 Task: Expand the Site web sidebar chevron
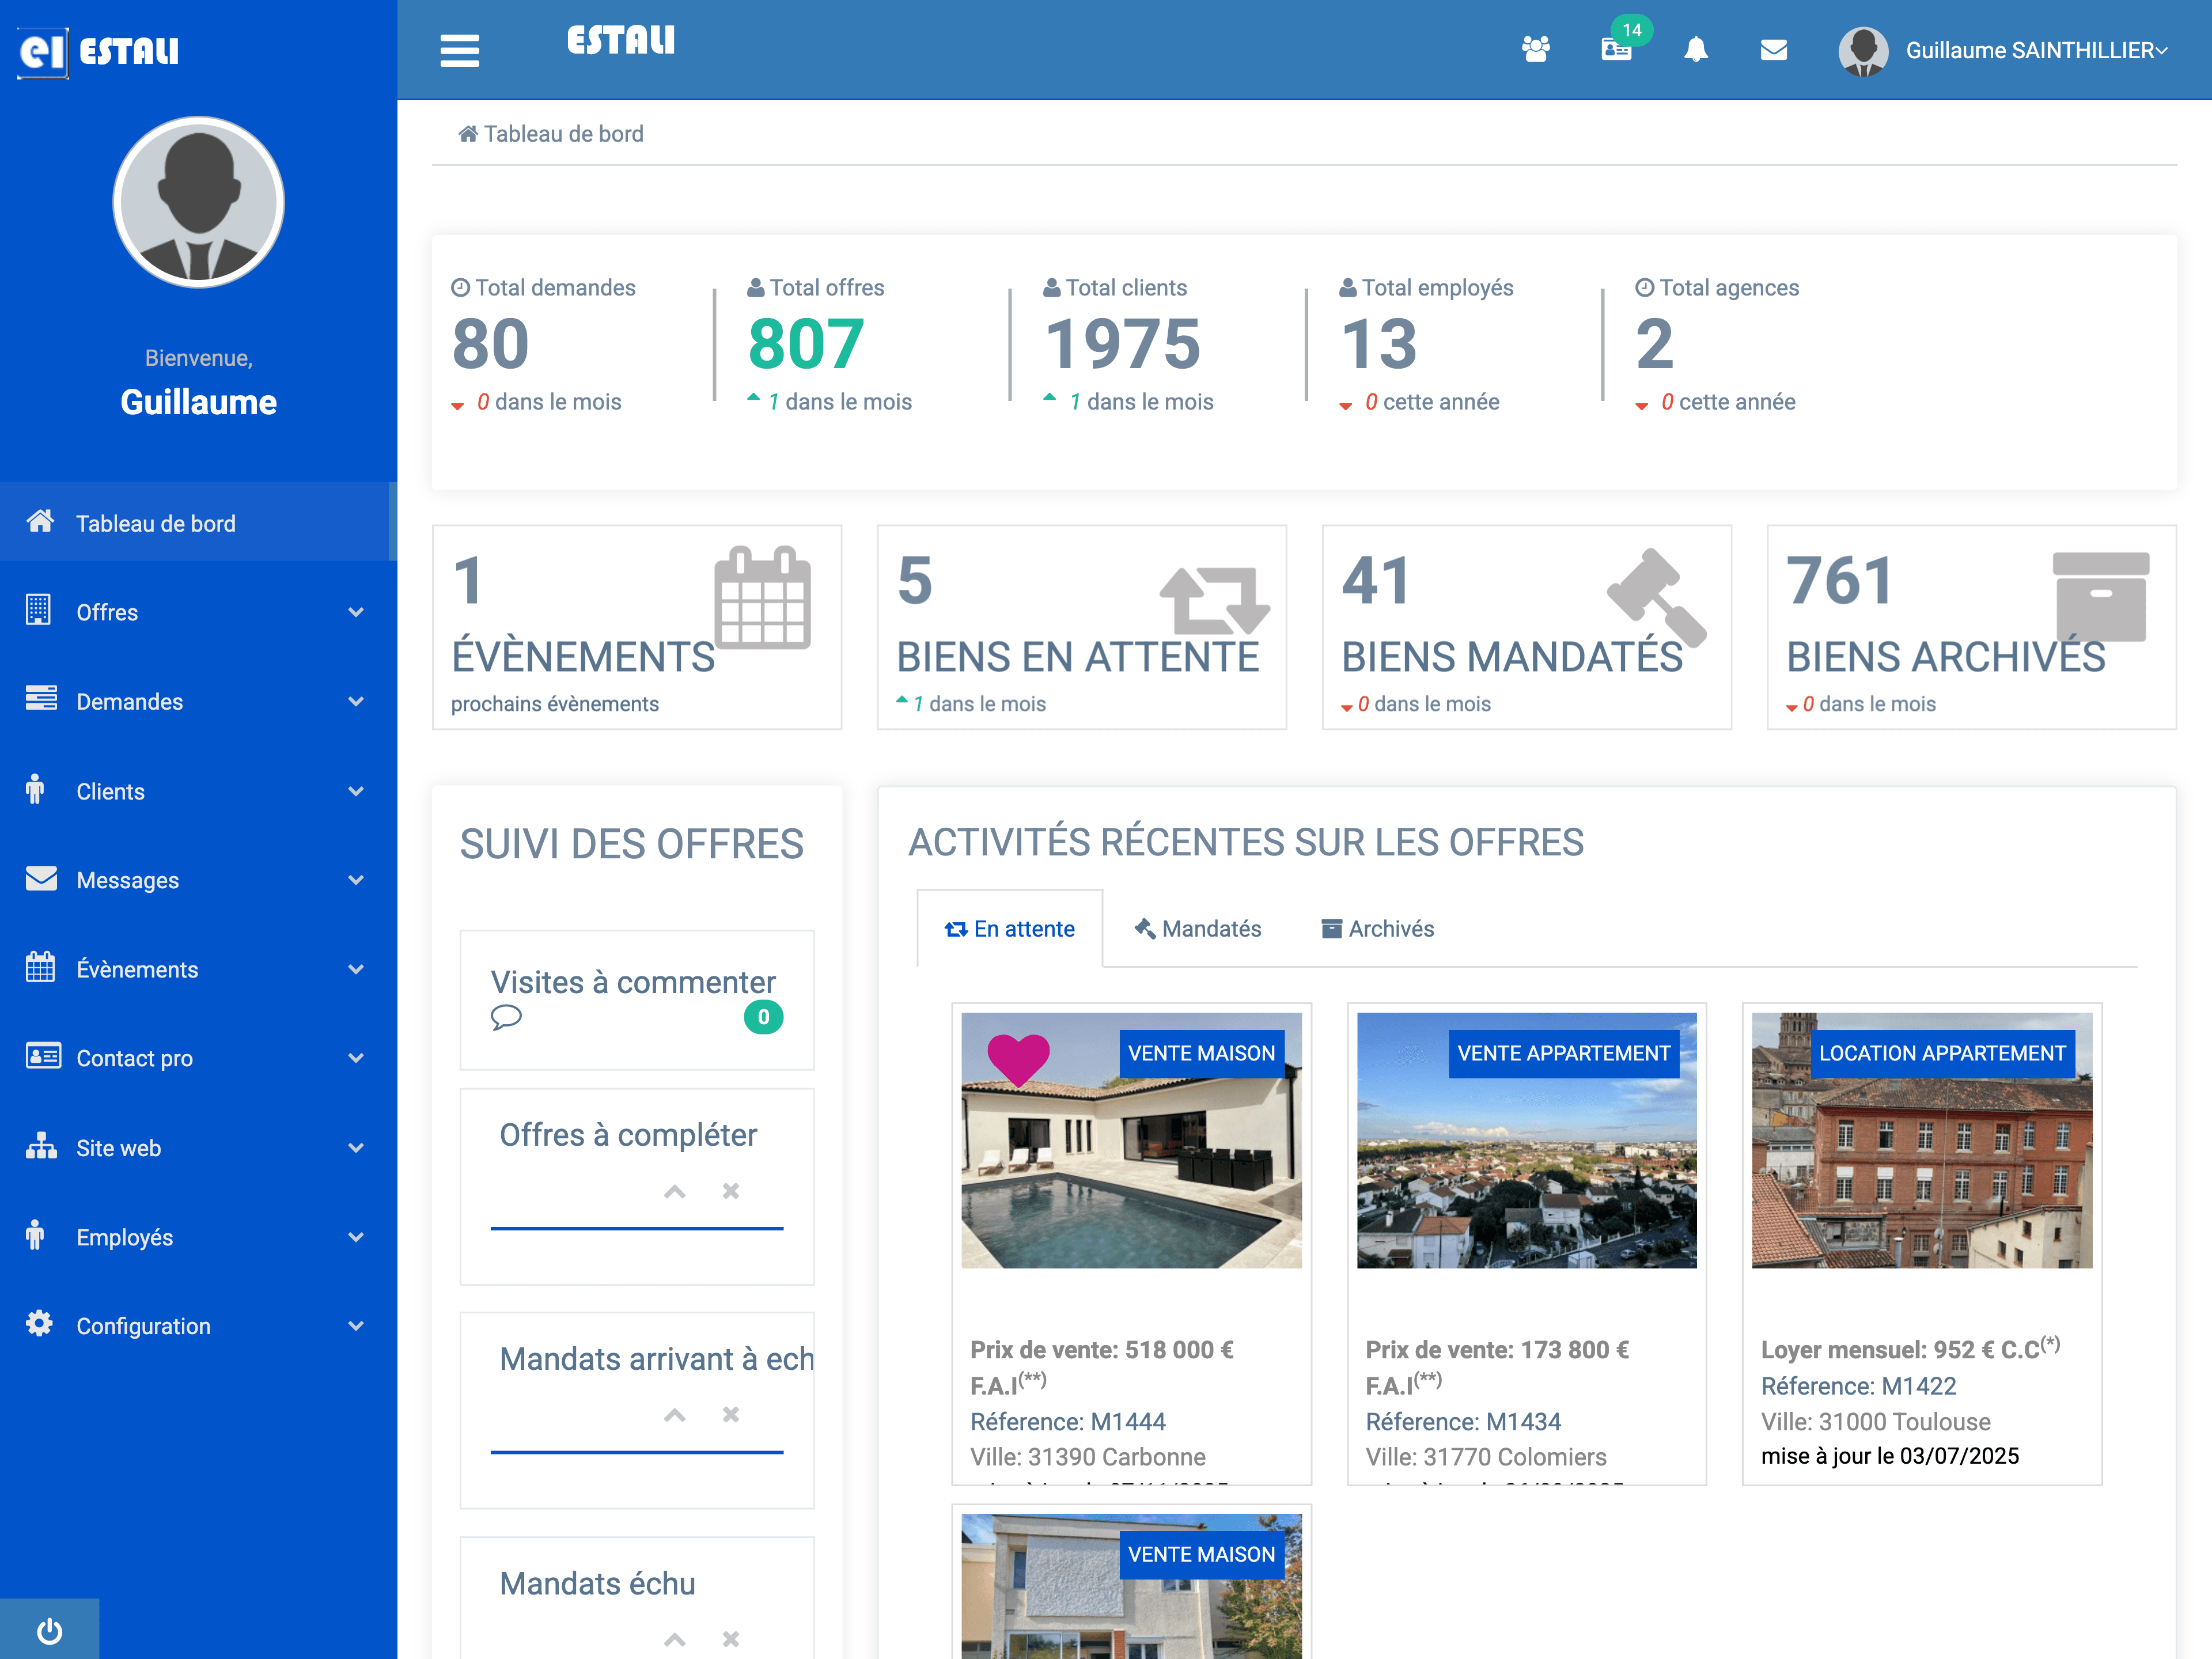click(x=357, y=1147)
